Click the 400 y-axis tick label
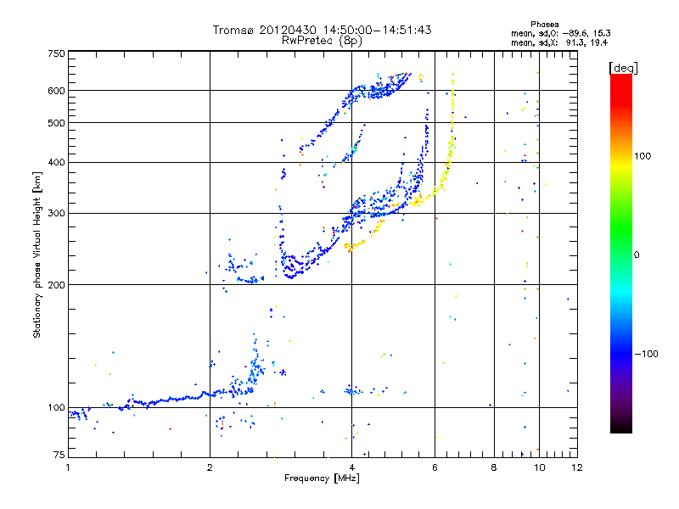 click(56, 163)
